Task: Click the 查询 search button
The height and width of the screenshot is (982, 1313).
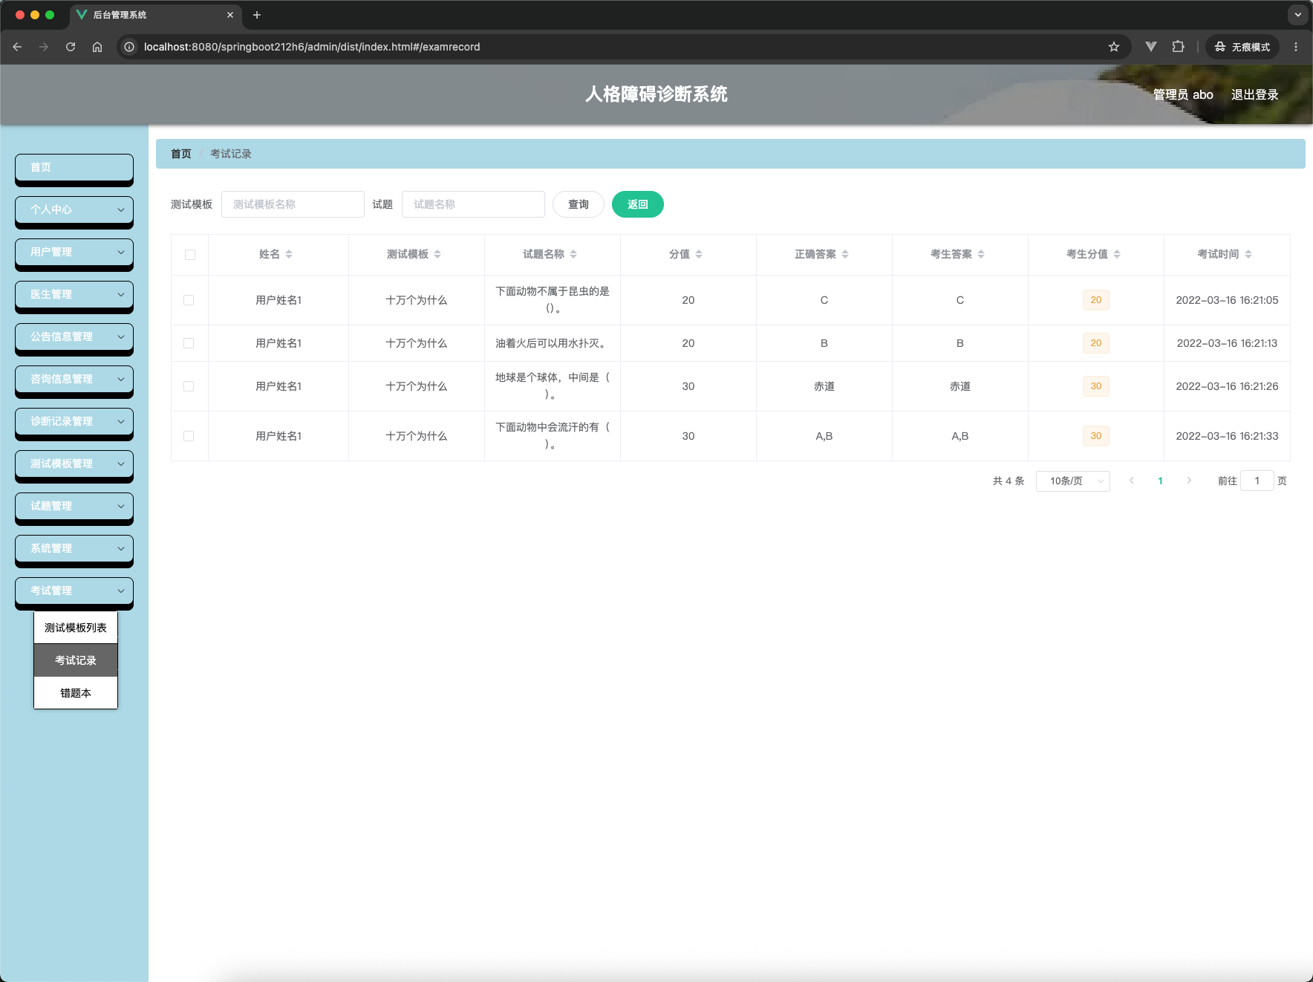Action: 579,204
